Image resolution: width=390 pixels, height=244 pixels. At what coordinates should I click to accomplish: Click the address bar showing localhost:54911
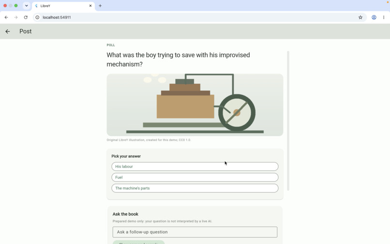point(199,17)
